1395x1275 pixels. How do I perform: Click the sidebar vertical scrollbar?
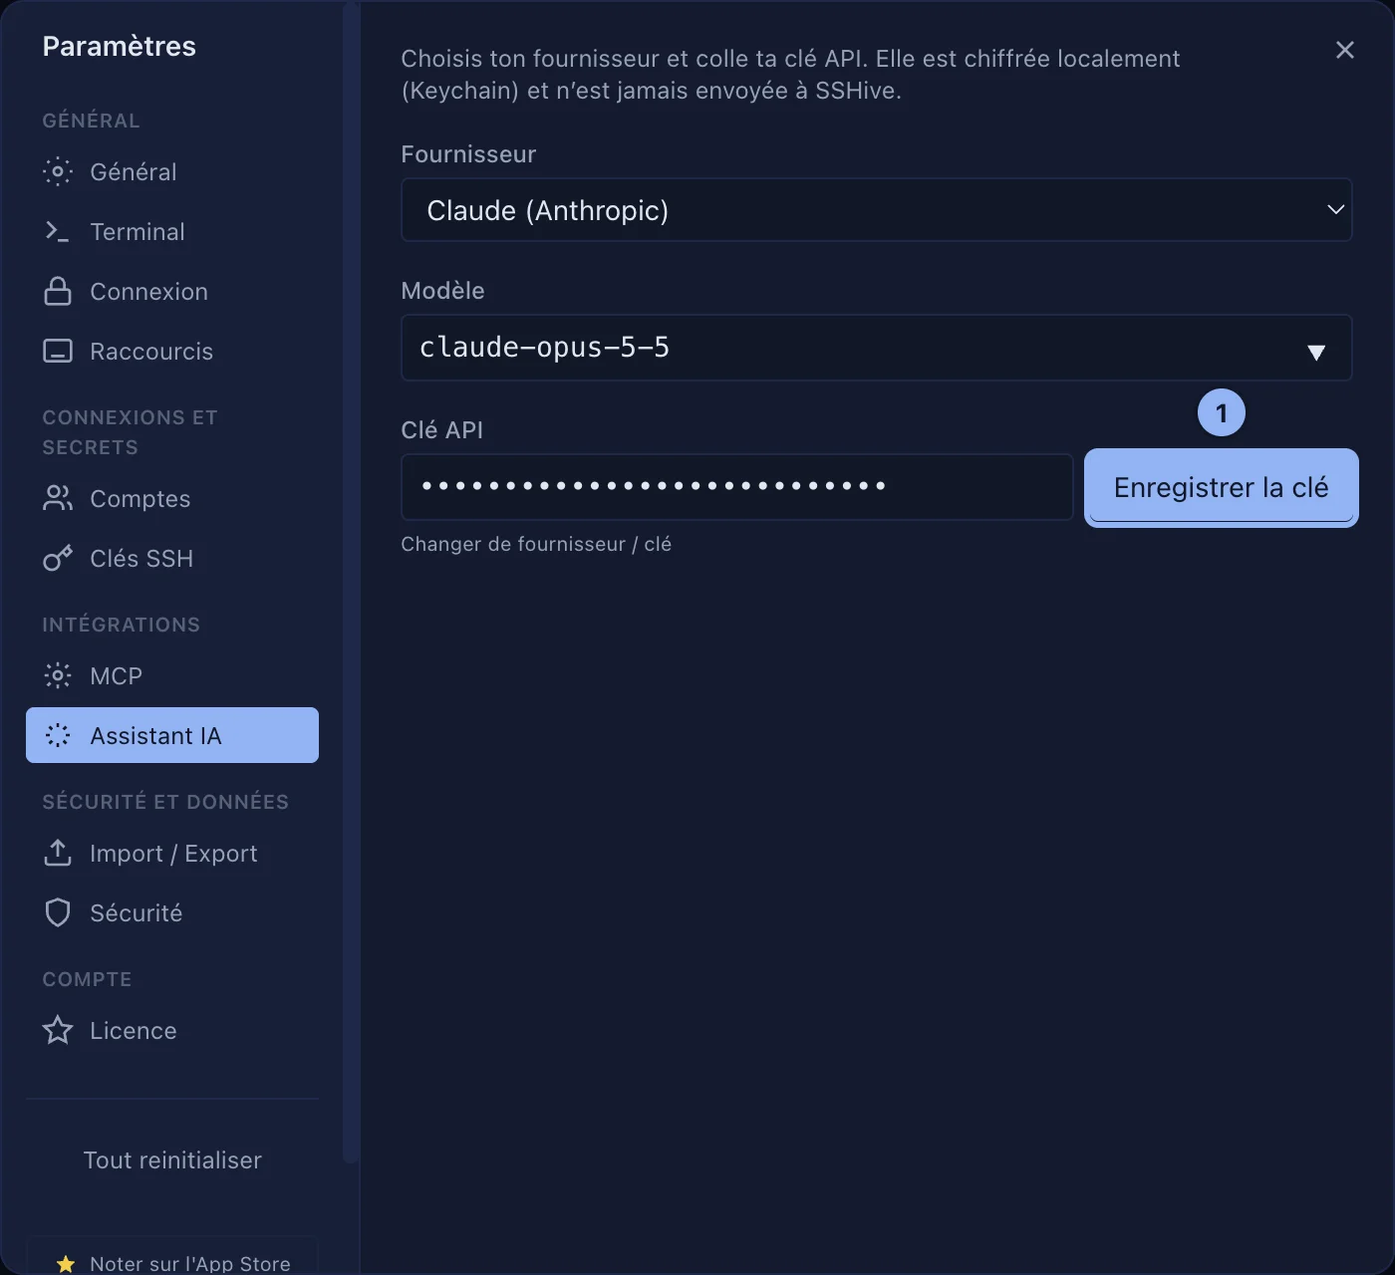[x=350, y=583]
